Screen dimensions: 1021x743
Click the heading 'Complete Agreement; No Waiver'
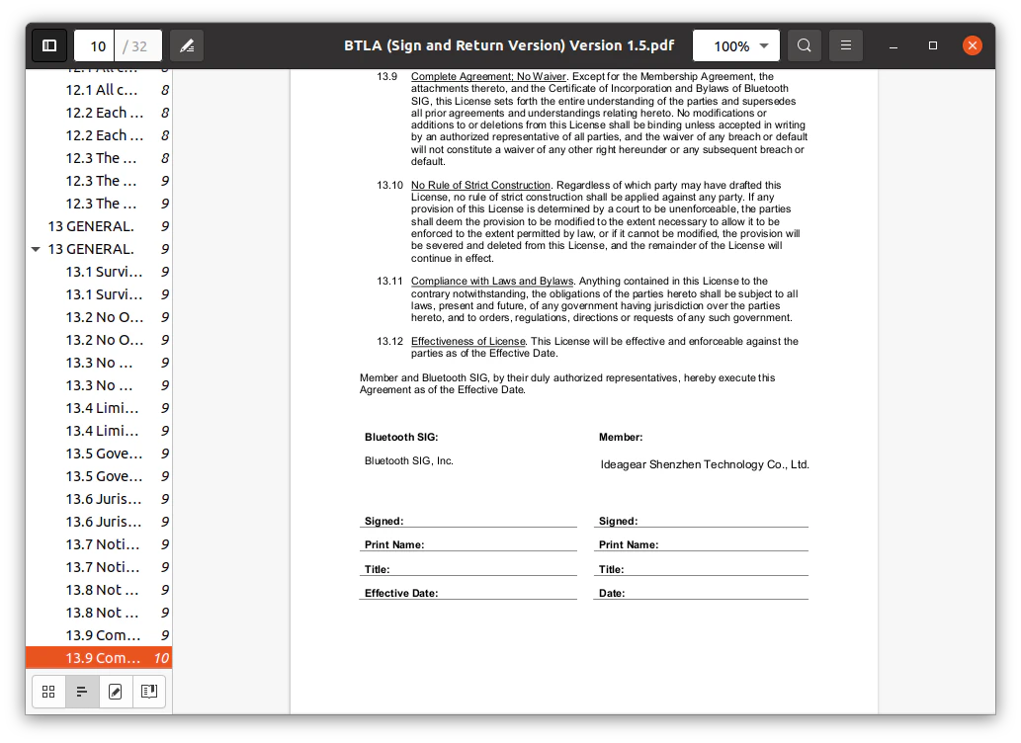click(x=488, y=76)
